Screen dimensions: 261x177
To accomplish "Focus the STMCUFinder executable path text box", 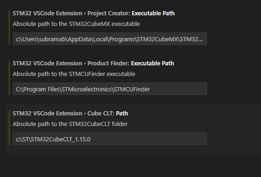I will tap(110, 89).
